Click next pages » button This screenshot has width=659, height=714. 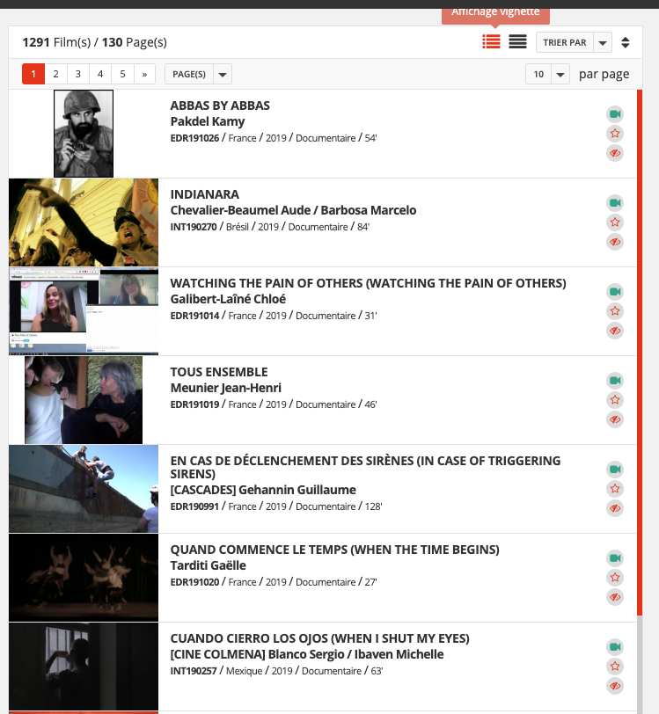[144, 74]
